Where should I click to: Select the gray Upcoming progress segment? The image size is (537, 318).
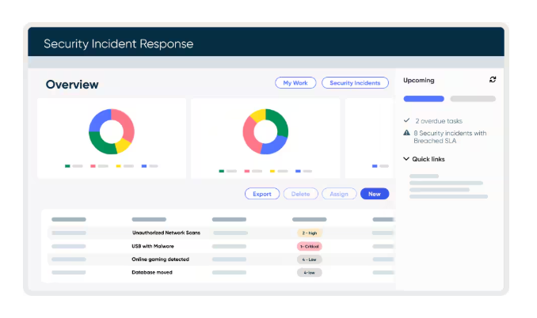point(473,99)
